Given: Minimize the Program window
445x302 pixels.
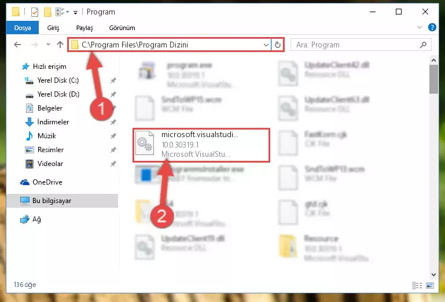Looking at the screenshot, I should (x=373, y=12).
